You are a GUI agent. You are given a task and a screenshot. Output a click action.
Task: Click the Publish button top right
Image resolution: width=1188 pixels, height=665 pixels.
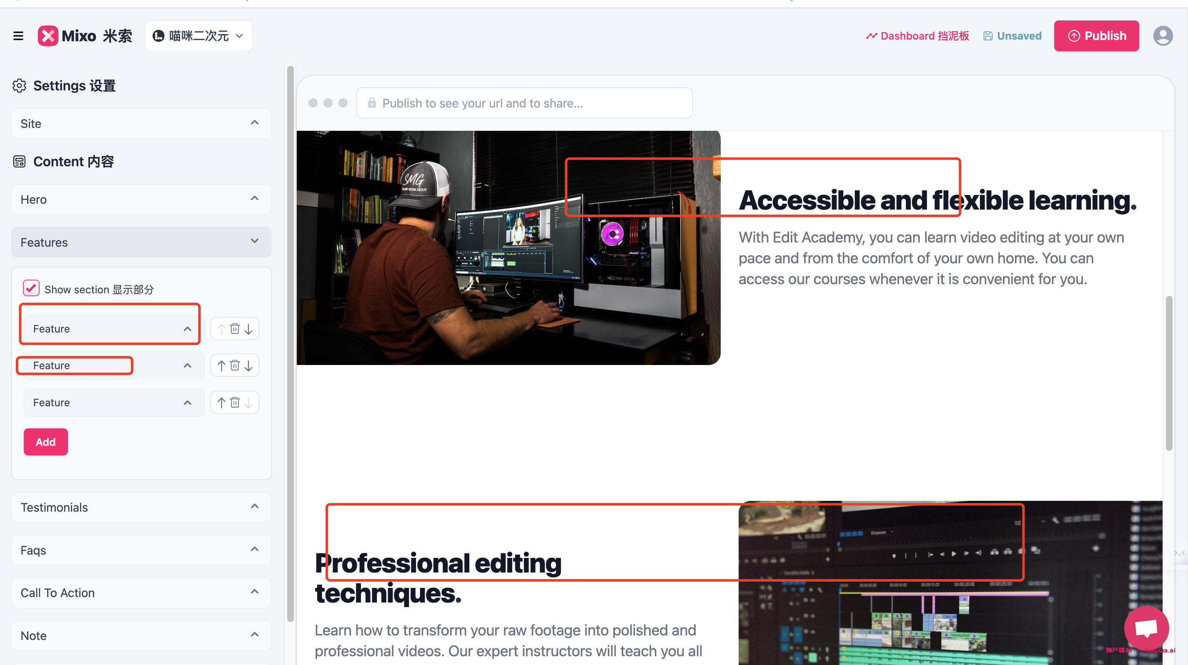pos(1096,35)
